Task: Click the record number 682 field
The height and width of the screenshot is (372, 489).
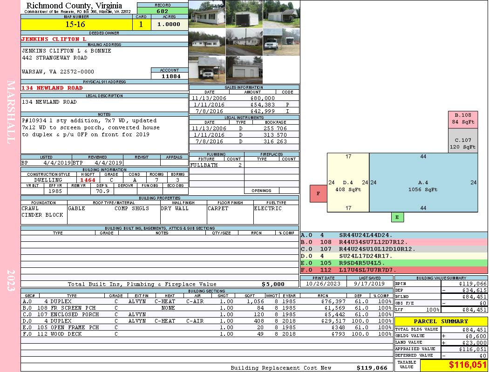Action: (163, 11)
